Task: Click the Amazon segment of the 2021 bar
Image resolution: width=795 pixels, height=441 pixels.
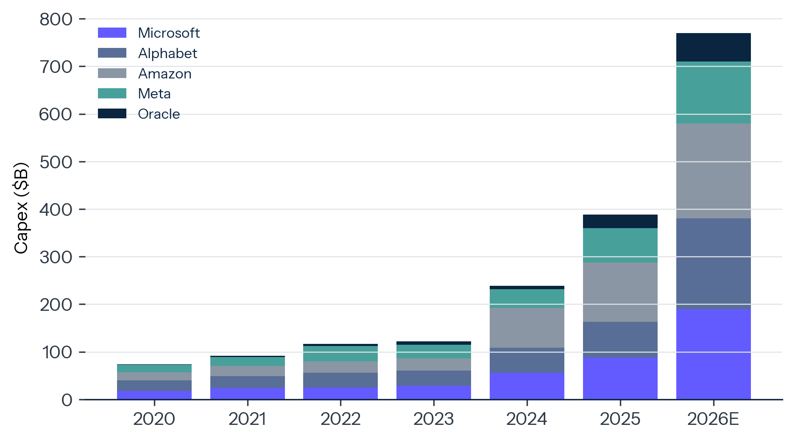Action: point(247,371)
